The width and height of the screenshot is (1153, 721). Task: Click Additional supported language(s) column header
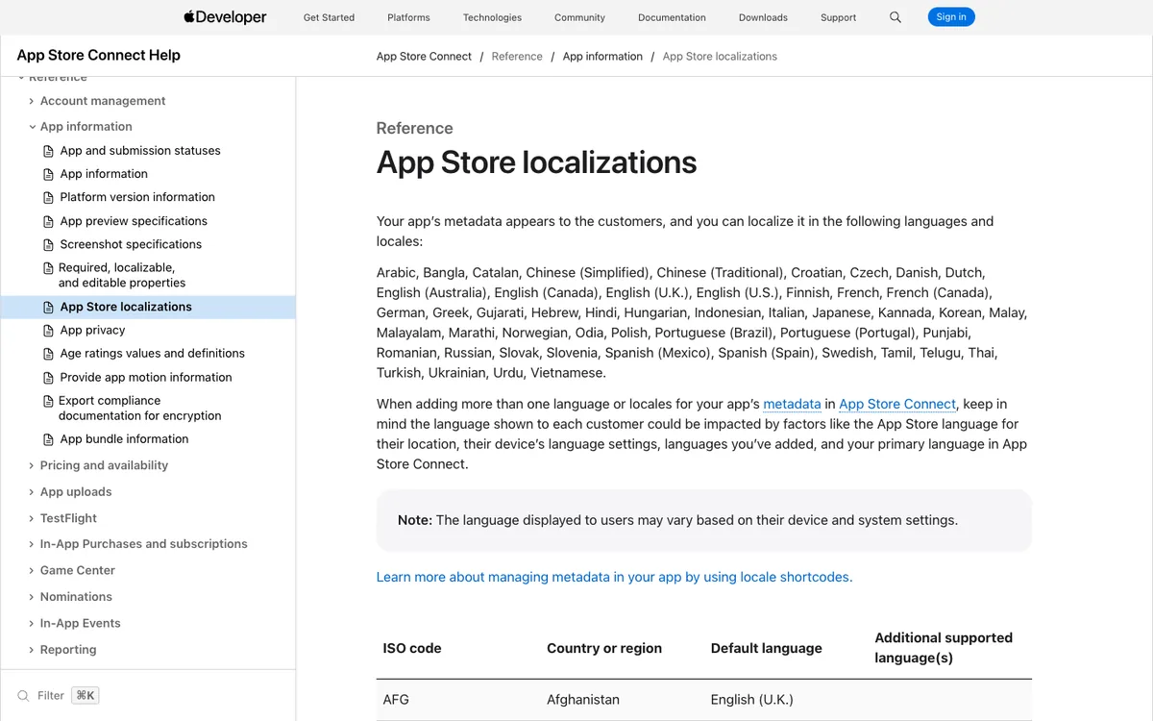coord(944,648)
